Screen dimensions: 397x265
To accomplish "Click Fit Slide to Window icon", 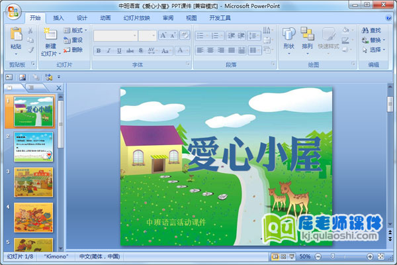I will [381, 256].
